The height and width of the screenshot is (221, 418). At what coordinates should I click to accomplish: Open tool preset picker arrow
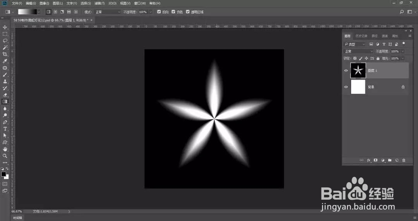[x=13, y=12]
